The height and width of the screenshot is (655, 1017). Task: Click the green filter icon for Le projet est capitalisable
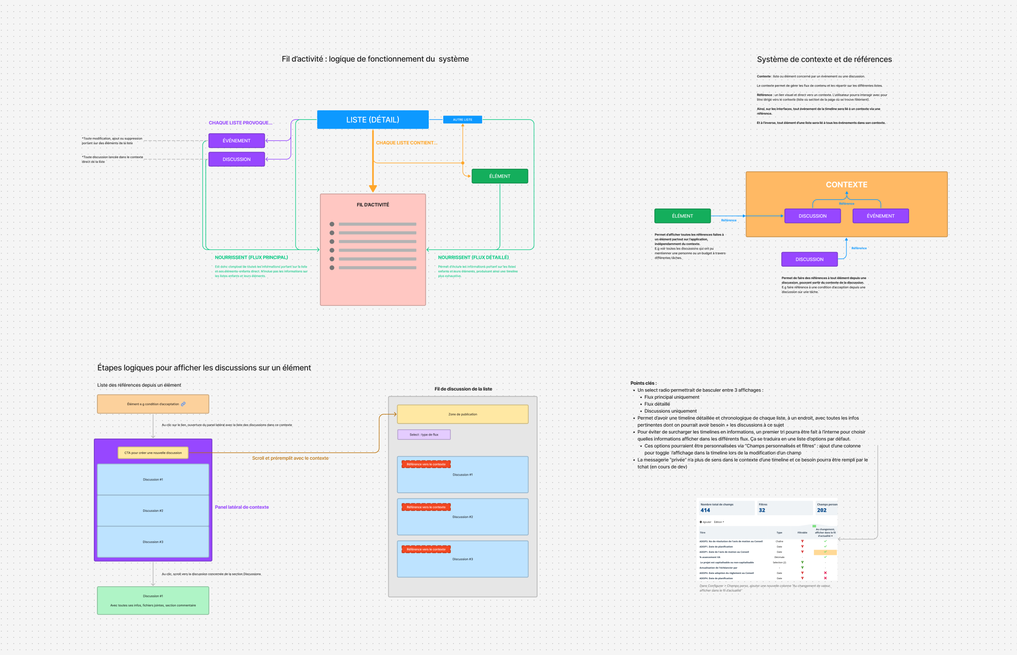[802, 562]
